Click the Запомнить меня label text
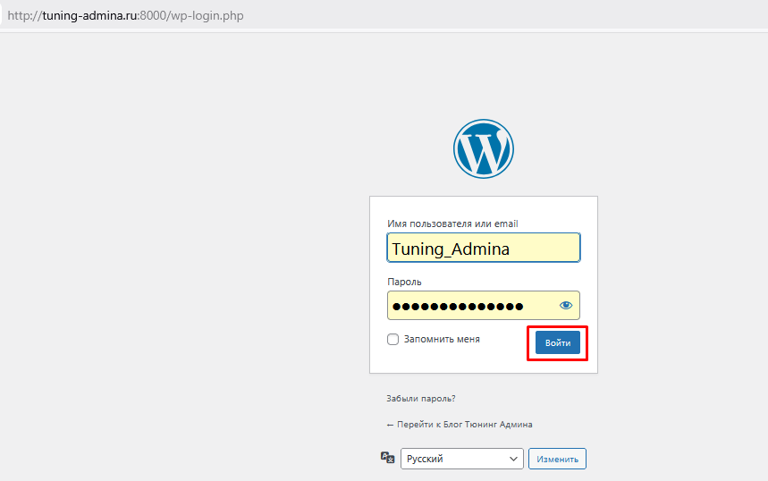Image resolution: width=768 pixels, height=481 pixels. pyautogui.click(x=440, y=340)
